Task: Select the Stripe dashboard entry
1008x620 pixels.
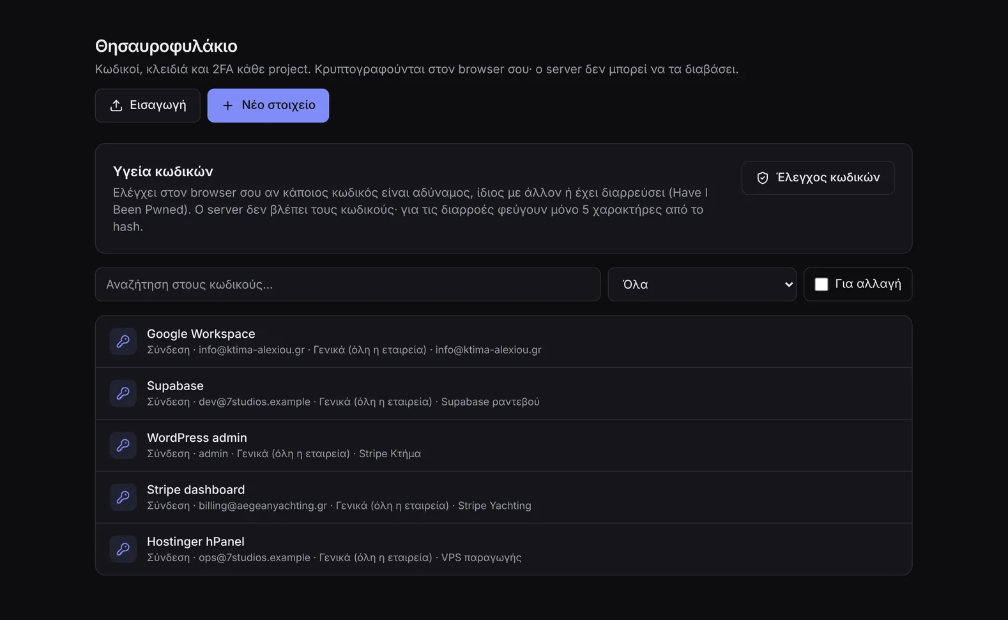Action: pos(503,497)
